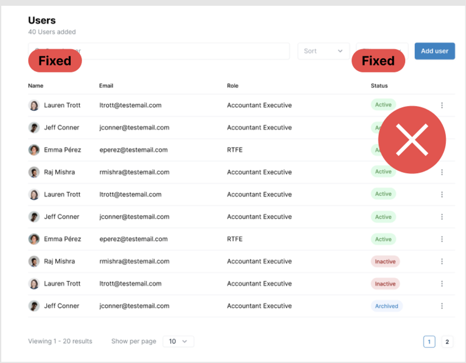
Task: Expand the Show per page dropdown
Action: [x=178, y=341]
